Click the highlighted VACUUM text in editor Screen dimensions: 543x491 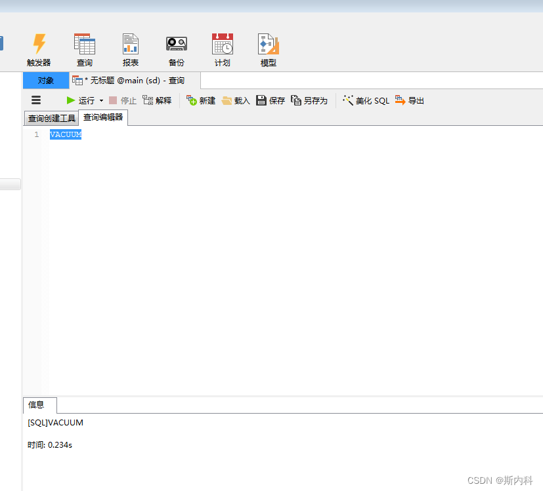66,134
